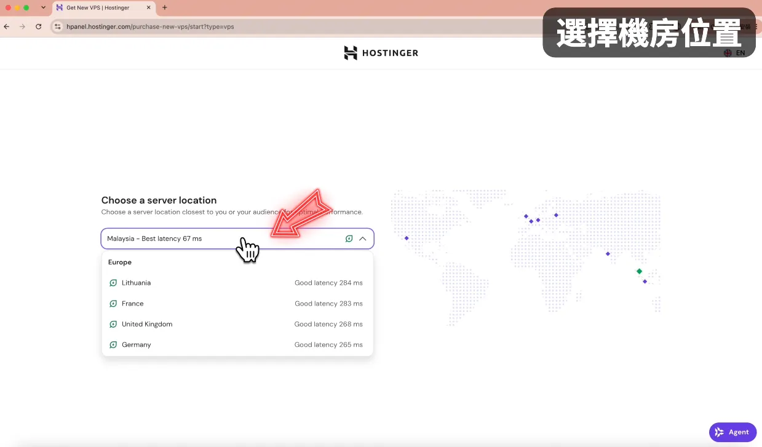The width and height of the screenshot is (762, 447).
Task: Click the purple India marker on map
Action: pyautogui.click(x=608, y=253)
